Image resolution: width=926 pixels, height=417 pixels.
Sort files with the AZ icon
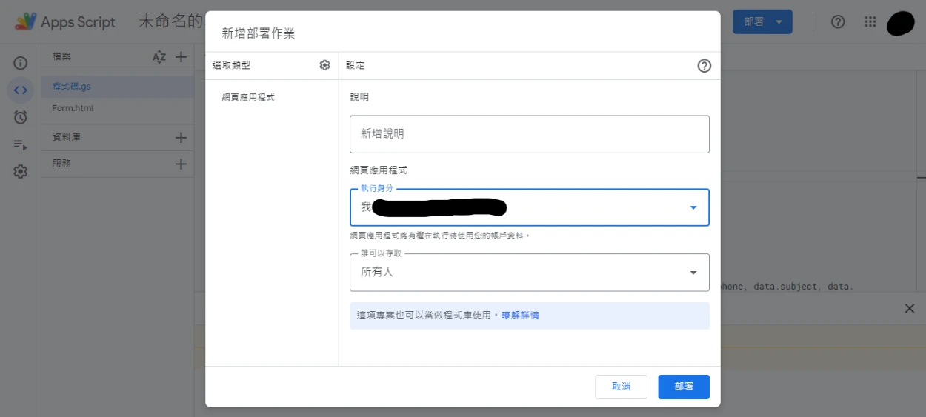[159, 57]
